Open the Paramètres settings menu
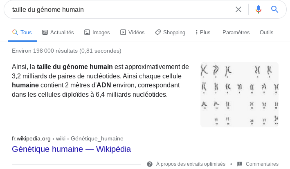 tap(236, 33)
